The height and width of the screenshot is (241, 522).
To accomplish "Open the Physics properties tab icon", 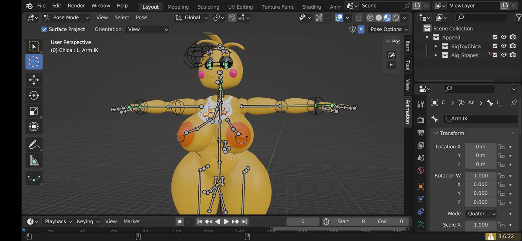I will (420, 199).
